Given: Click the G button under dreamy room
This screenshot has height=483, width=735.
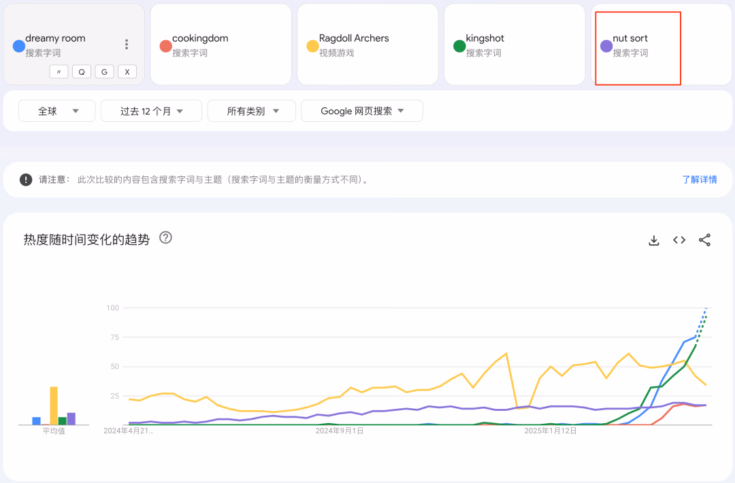Looking at the screenshot, I should [x=105, y=71].
